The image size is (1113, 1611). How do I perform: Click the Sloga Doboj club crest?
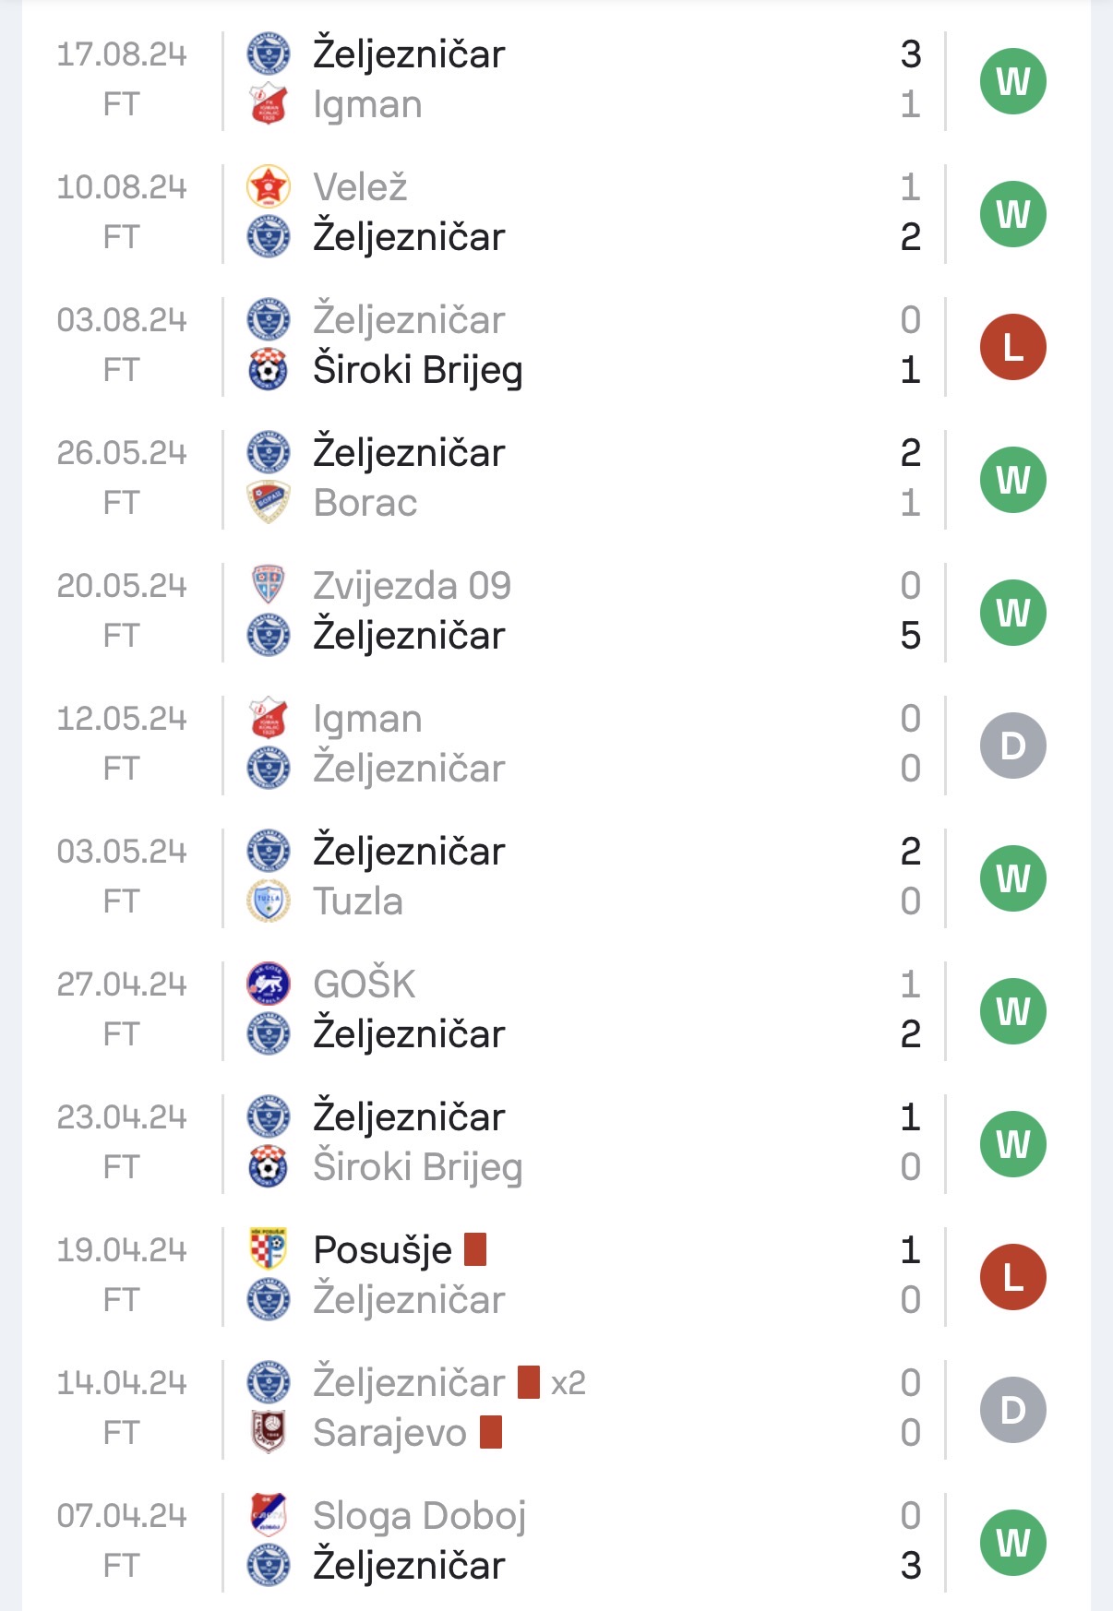click(x=269, y=1516)
